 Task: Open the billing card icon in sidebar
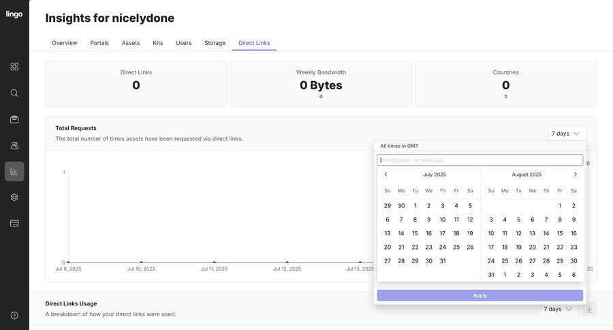coord(14,223)
